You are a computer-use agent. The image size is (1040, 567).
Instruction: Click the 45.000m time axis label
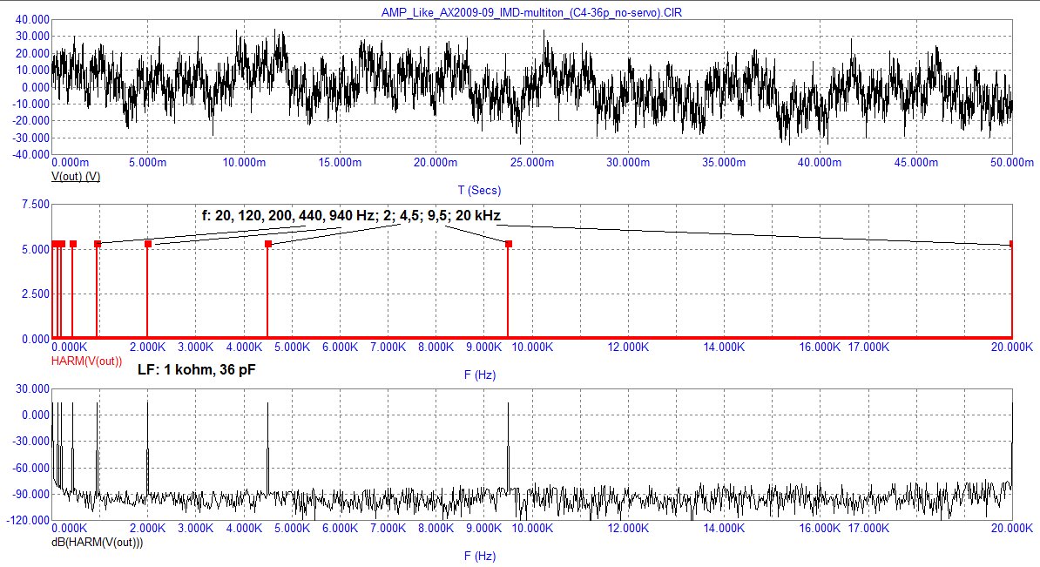(916, 163)
